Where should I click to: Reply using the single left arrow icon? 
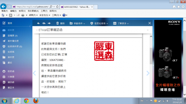coord(38,23)
